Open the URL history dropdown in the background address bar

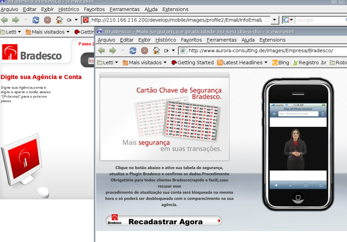pos(274,20)
